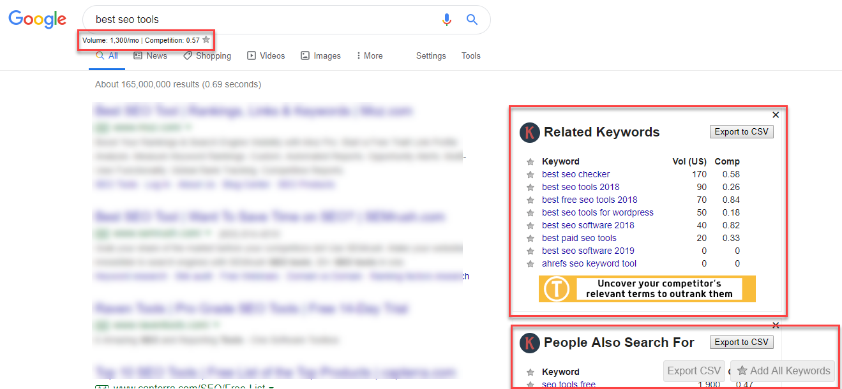Click the Google logo

point(37,19)
